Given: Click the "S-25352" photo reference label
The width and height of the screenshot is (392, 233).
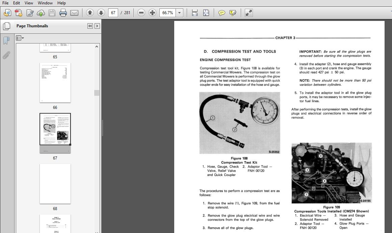Looking at the screenshot, I should (274, 152).
